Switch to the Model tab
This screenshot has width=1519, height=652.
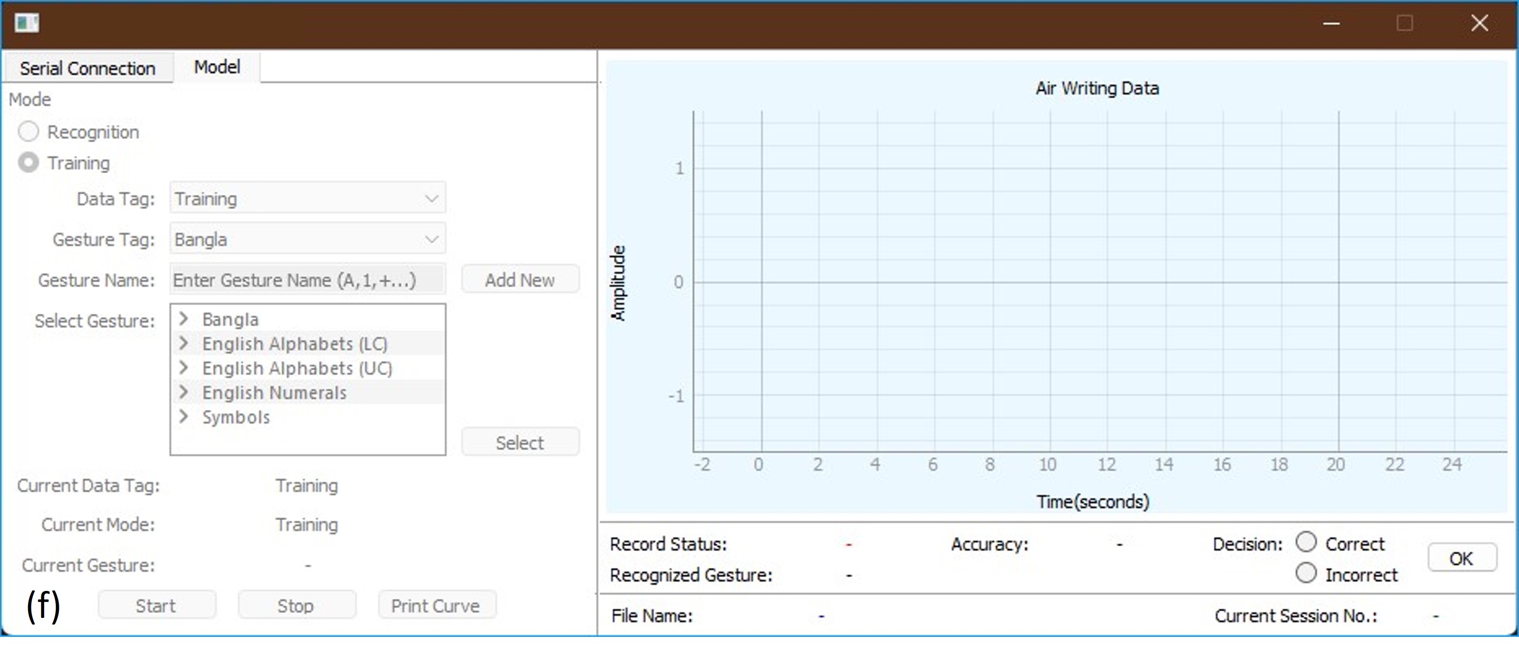pyautogui.click(x=217, y=67)
